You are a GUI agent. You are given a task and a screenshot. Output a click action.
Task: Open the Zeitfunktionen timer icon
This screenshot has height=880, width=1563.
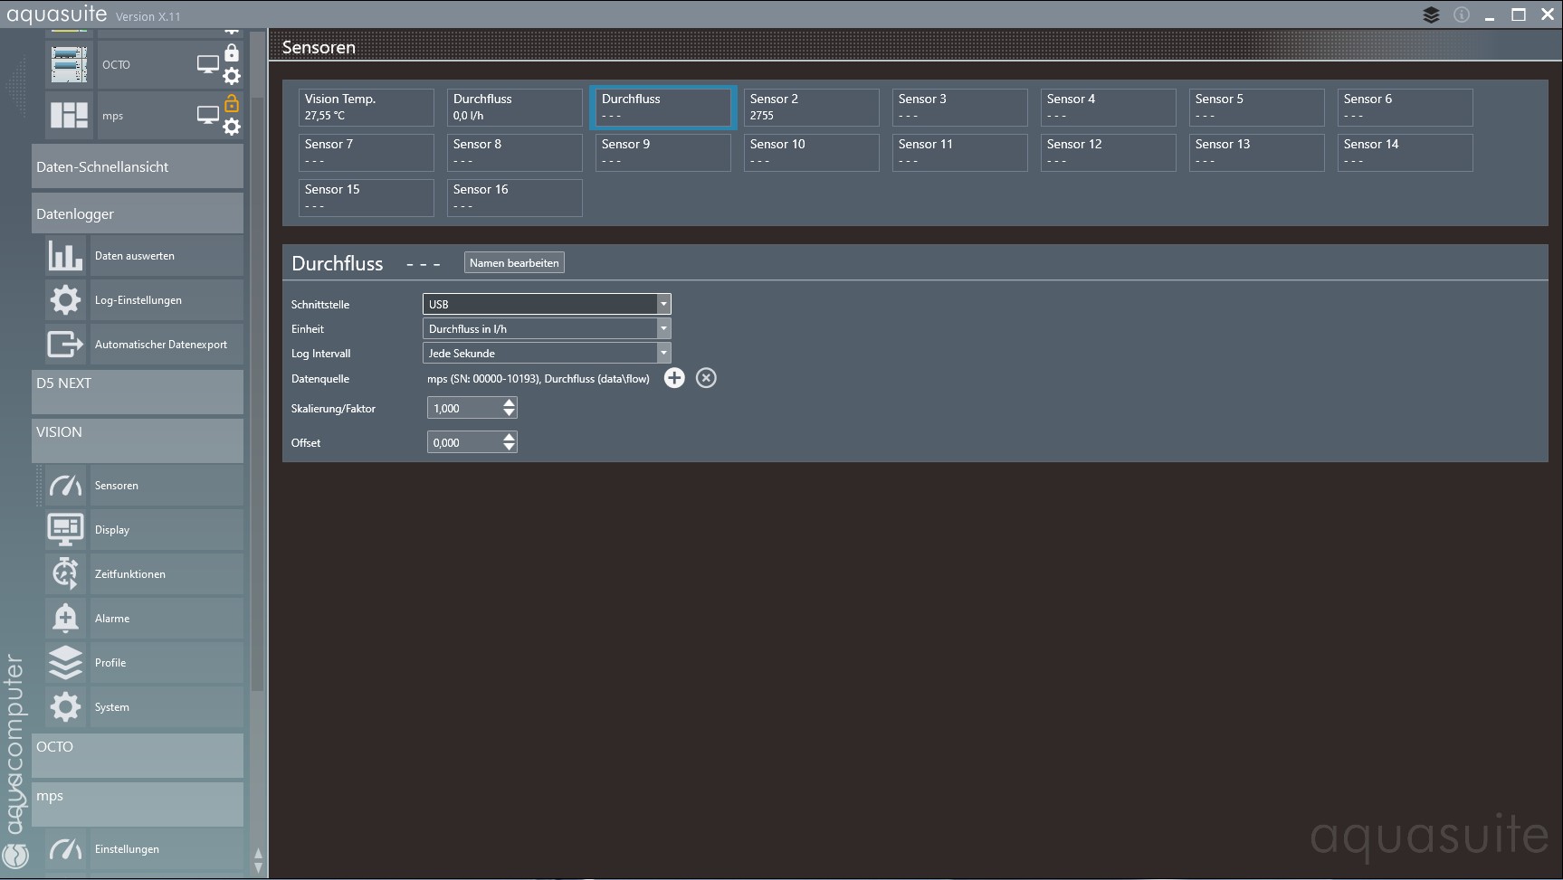65,573
